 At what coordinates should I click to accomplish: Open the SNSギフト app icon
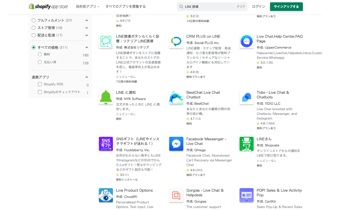point(106,144)
